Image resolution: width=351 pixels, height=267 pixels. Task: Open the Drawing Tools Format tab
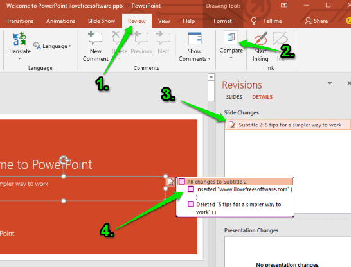[222, 21]
